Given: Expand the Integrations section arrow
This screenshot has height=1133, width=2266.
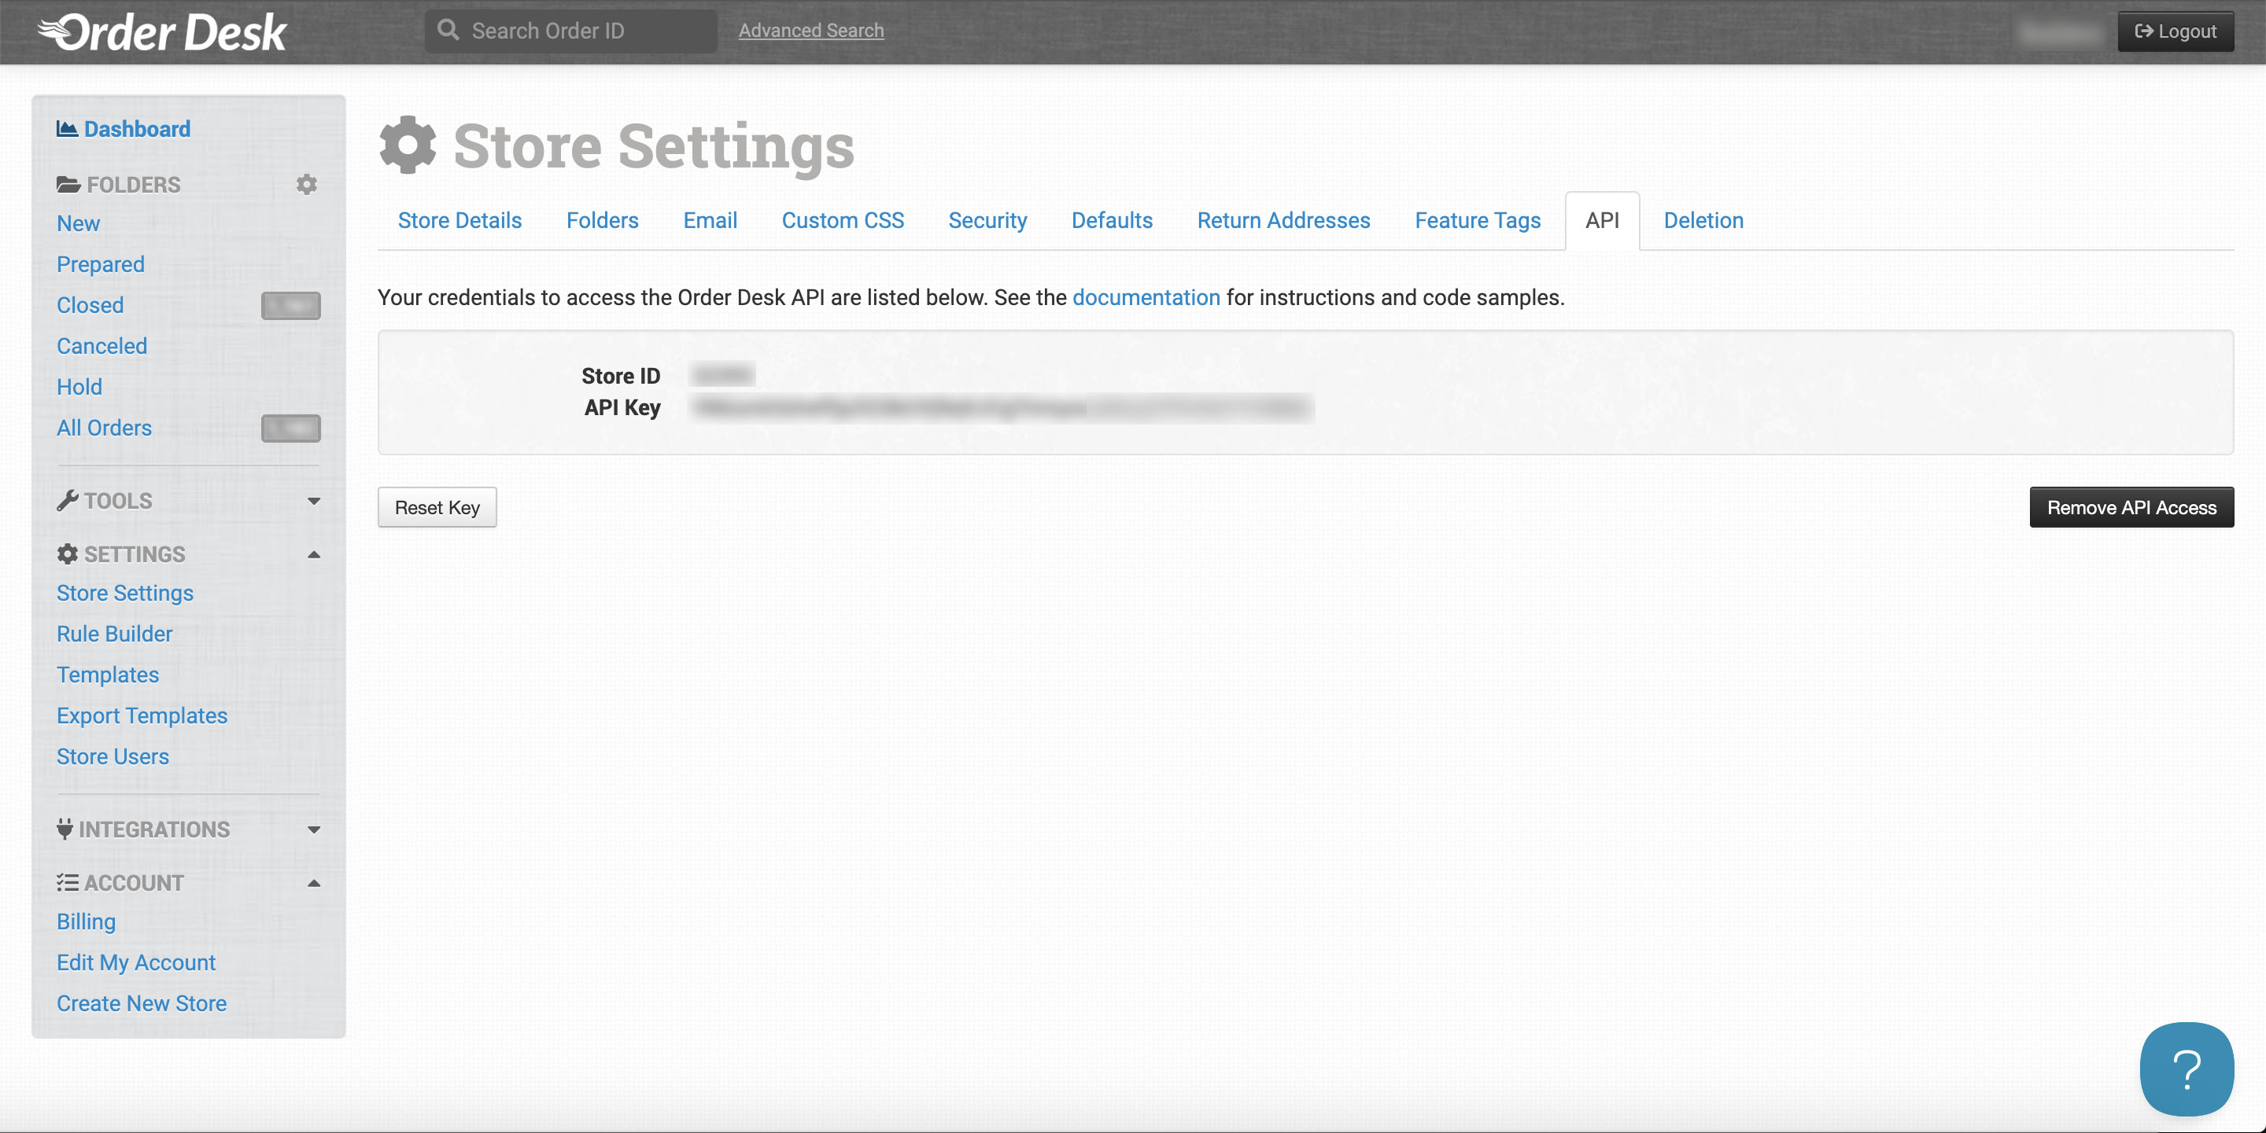Looking at the screenshot, I should 313,830.
